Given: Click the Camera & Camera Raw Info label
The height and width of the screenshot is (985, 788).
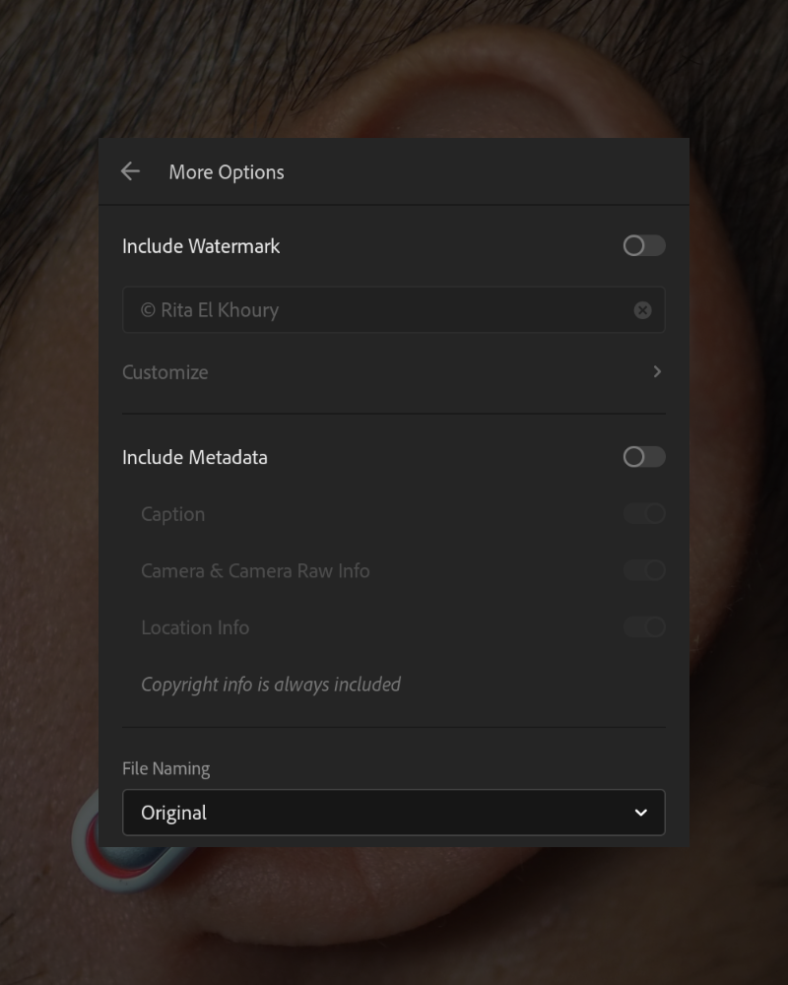Looking at the screenshot, I should [x=255, y=571].
